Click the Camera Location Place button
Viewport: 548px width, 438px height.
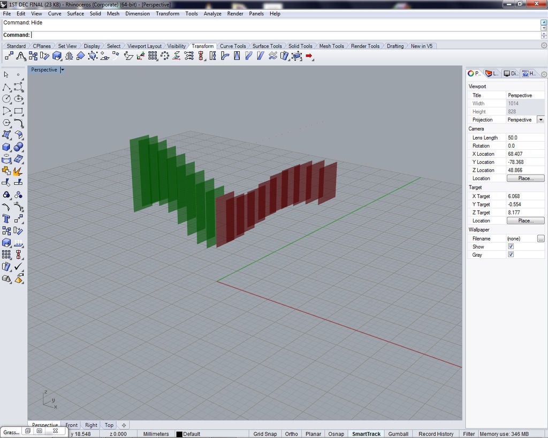pos(526,178)
